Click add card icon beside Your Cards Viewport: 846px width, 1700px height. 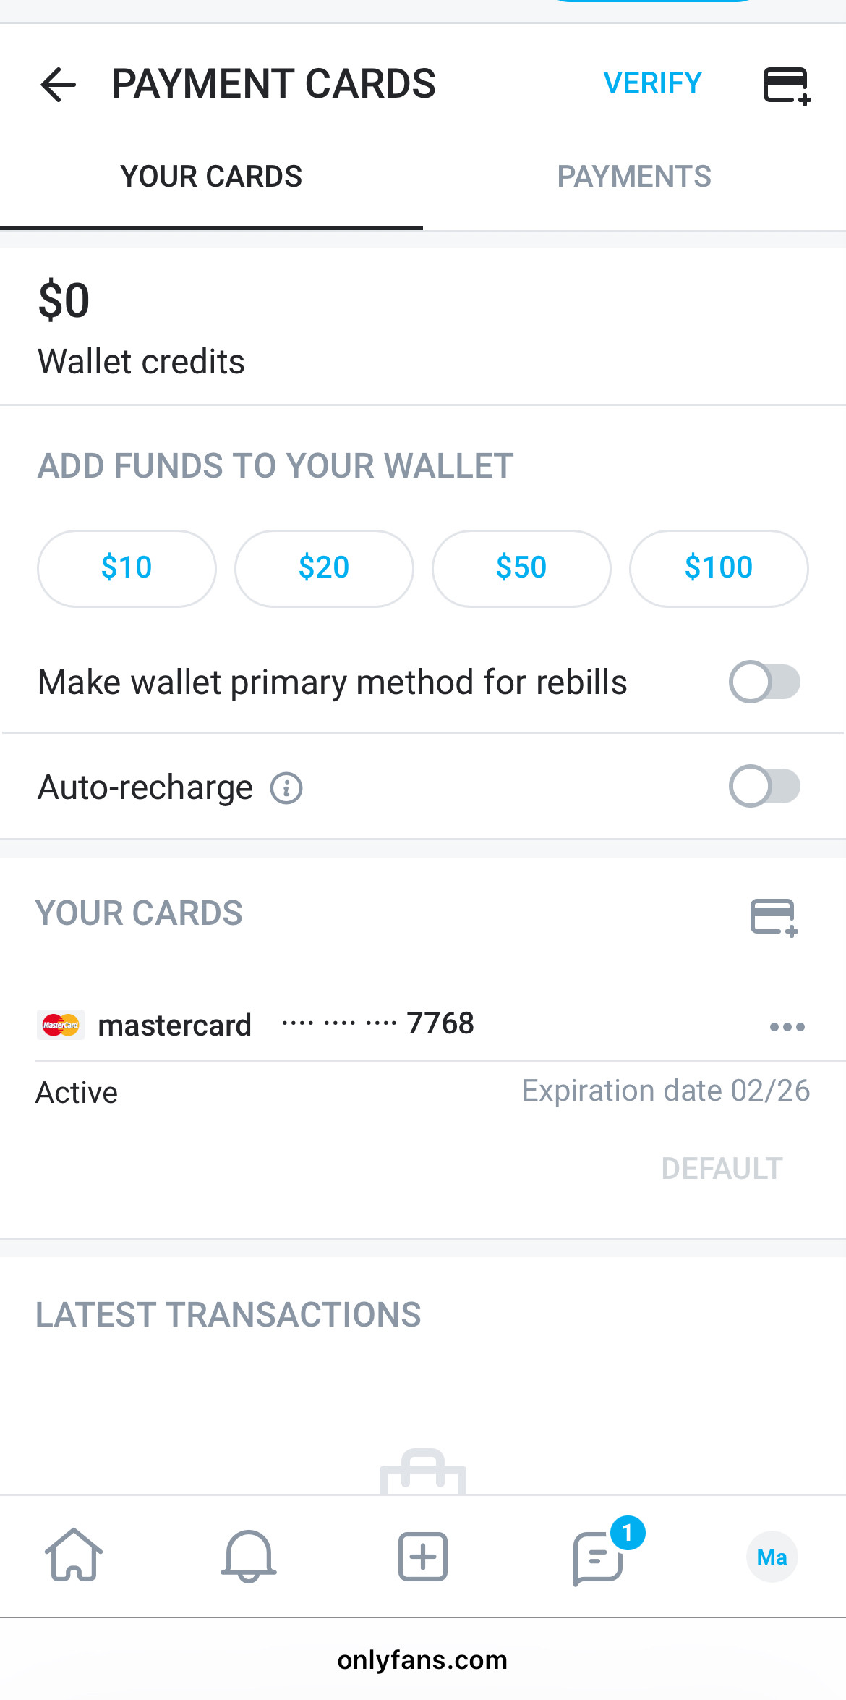(x=774, y=918)
